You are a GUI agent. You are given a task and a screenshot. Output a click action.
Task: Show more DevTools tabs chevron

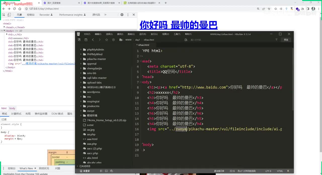[106, 15]
